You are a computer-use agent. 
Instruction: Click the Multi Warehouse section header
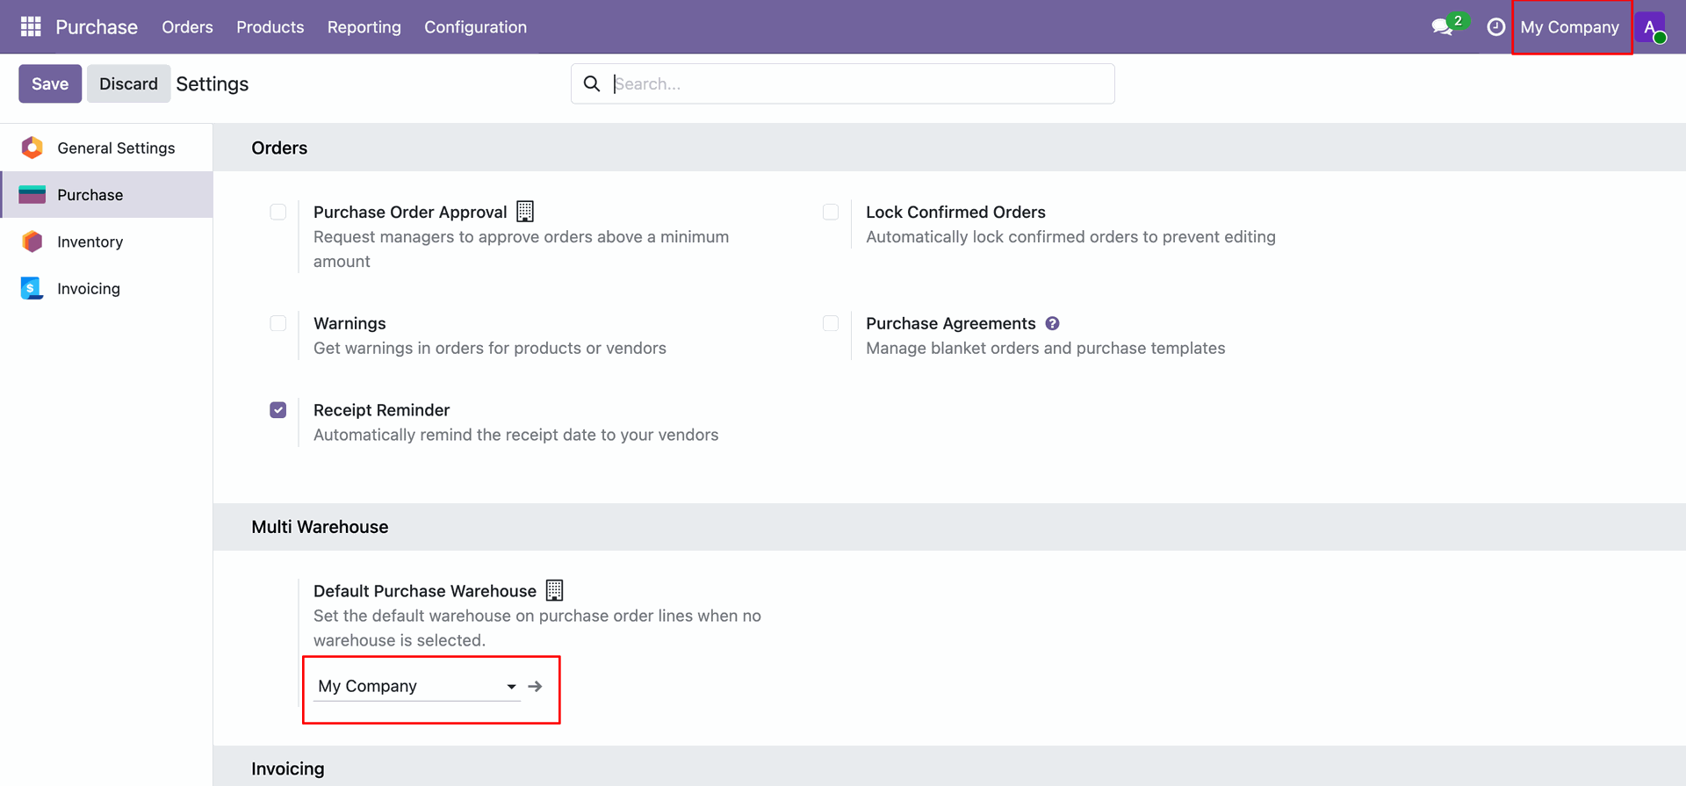pyautogui.click(x=320, y=527)
